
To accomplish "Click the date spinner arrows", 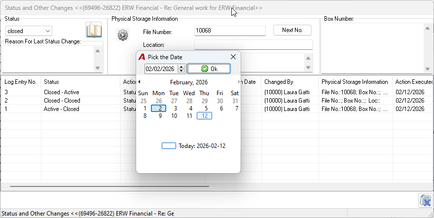I will click(x=181, y=69).
